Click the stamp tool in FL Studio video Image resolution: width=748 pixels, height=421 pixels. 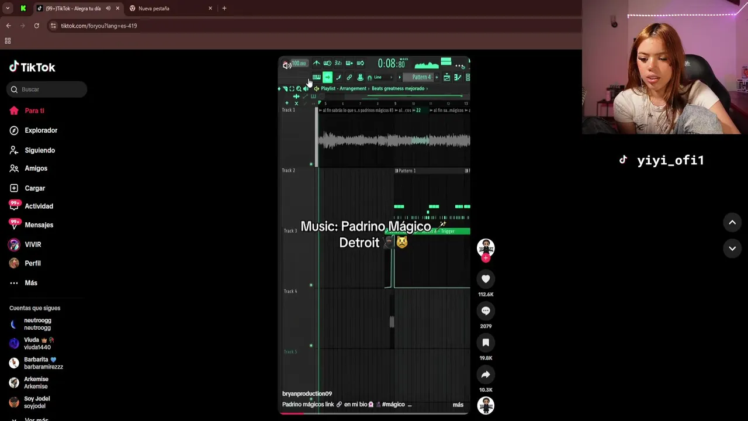point(360,77)
